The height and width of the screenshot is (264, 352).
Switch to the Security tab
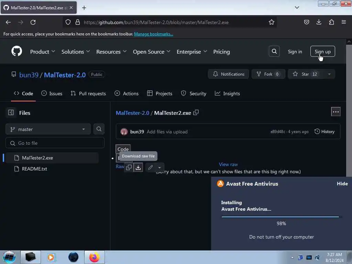pyautogui.click(x=194, y=93)
